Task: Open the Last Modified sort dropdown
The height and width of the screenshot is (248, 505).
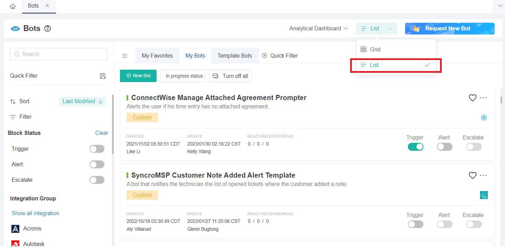Action: coord(83,101)
